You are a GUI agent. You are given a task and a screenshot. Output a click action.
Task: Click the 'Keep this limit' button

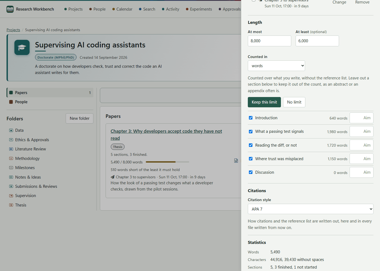coord(264,102)
